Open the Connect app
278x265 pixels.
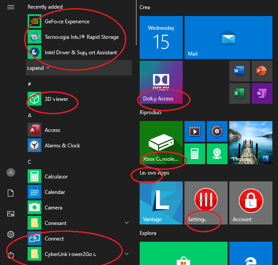tap(79, 239)
